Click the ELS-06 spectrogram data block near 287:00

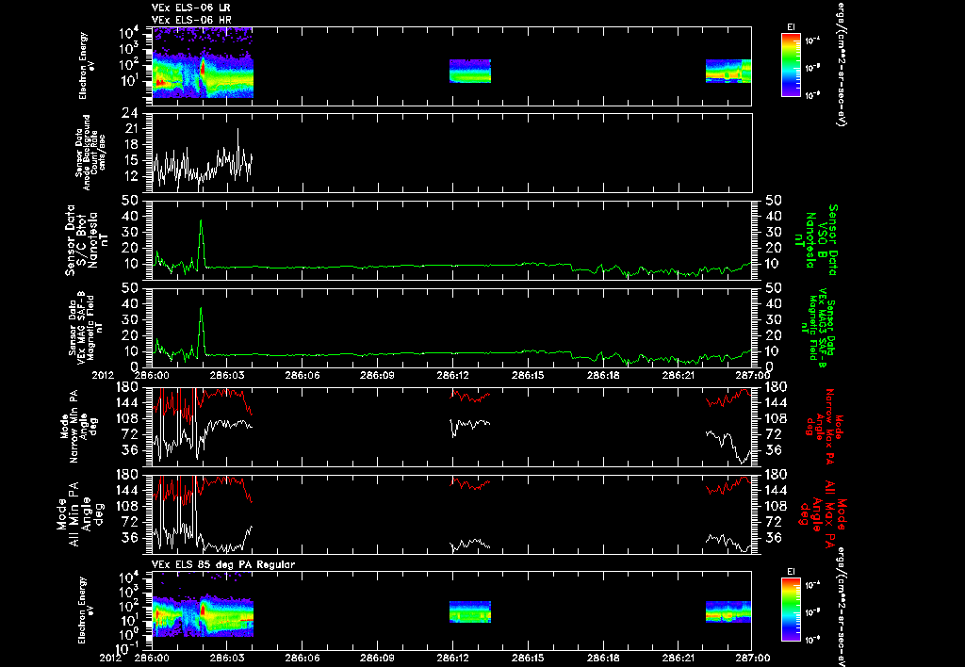728,71
